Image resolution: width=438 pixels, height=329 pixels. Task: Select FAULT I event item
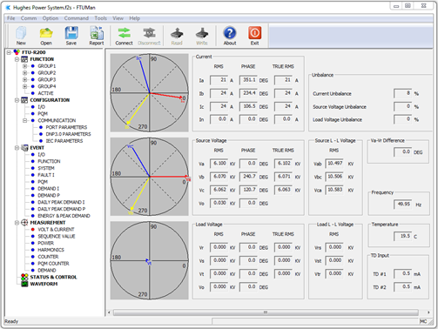tap(46, 175)
